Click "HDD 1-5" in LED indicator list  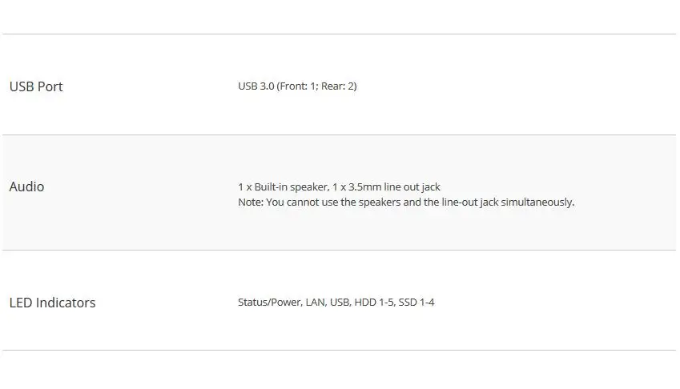tap(375, 303)
